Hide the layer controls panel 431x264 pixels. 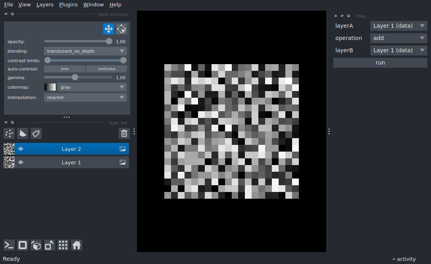(6, 14)
